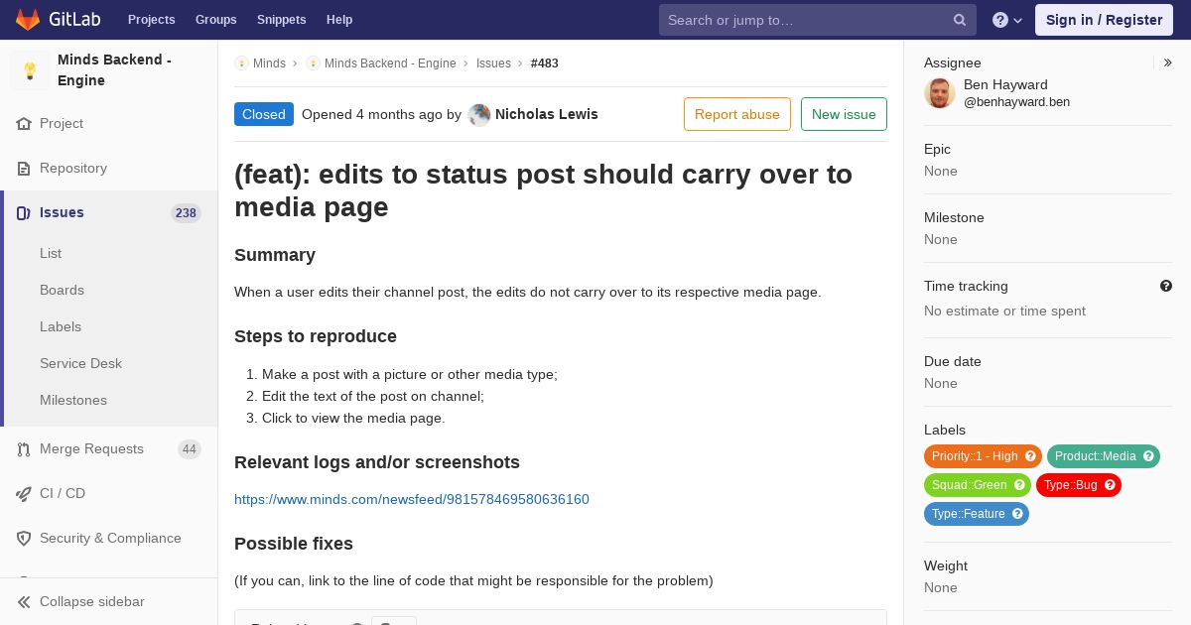Click the Product::Media label
The width and height of the screenshot is (1191, 625).
point(1095,456)
